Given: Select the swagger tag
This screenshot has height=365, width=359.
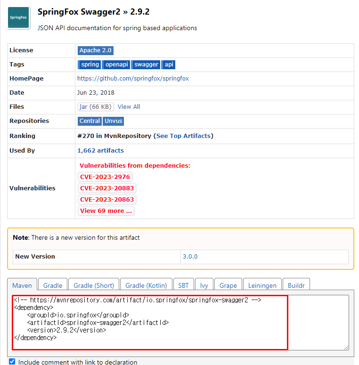Looking at the screenshot, I should pos(146,65).
